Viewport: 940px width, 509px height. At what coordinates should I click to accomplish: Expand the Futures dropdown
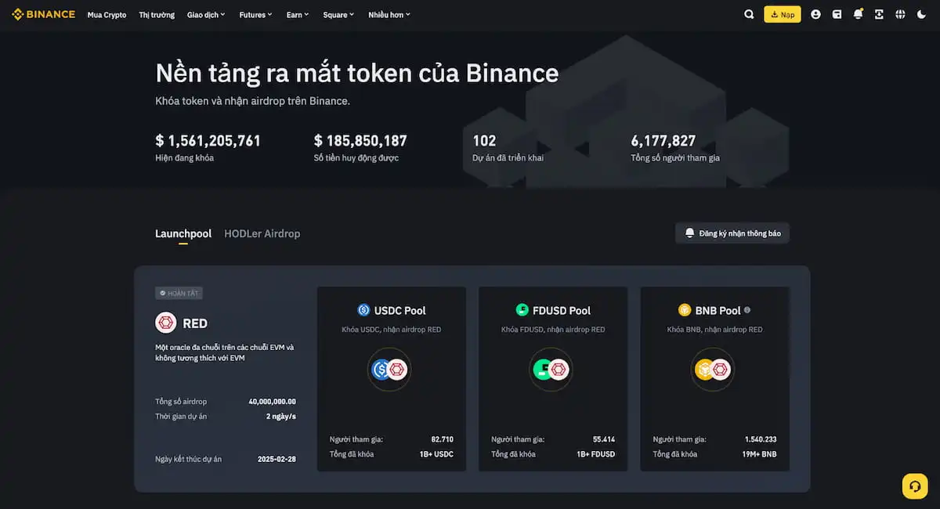click(255, 14)
